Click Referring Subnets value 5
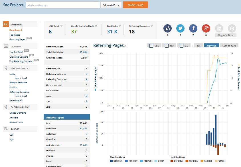241x167 pixels. 86,74
